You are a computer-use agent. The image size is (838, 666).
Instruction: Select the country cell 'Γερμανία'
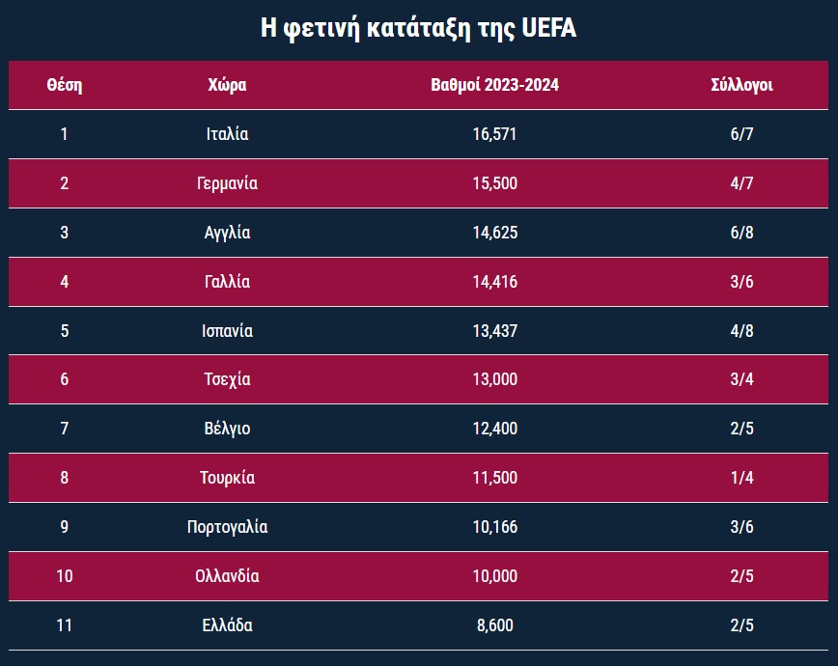pos(227,183)
